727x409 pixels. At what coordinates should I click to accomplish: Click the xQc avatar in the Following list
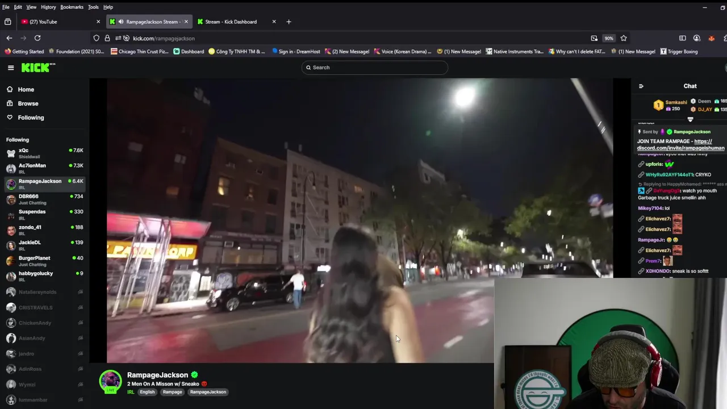click(x=11, y=153)
